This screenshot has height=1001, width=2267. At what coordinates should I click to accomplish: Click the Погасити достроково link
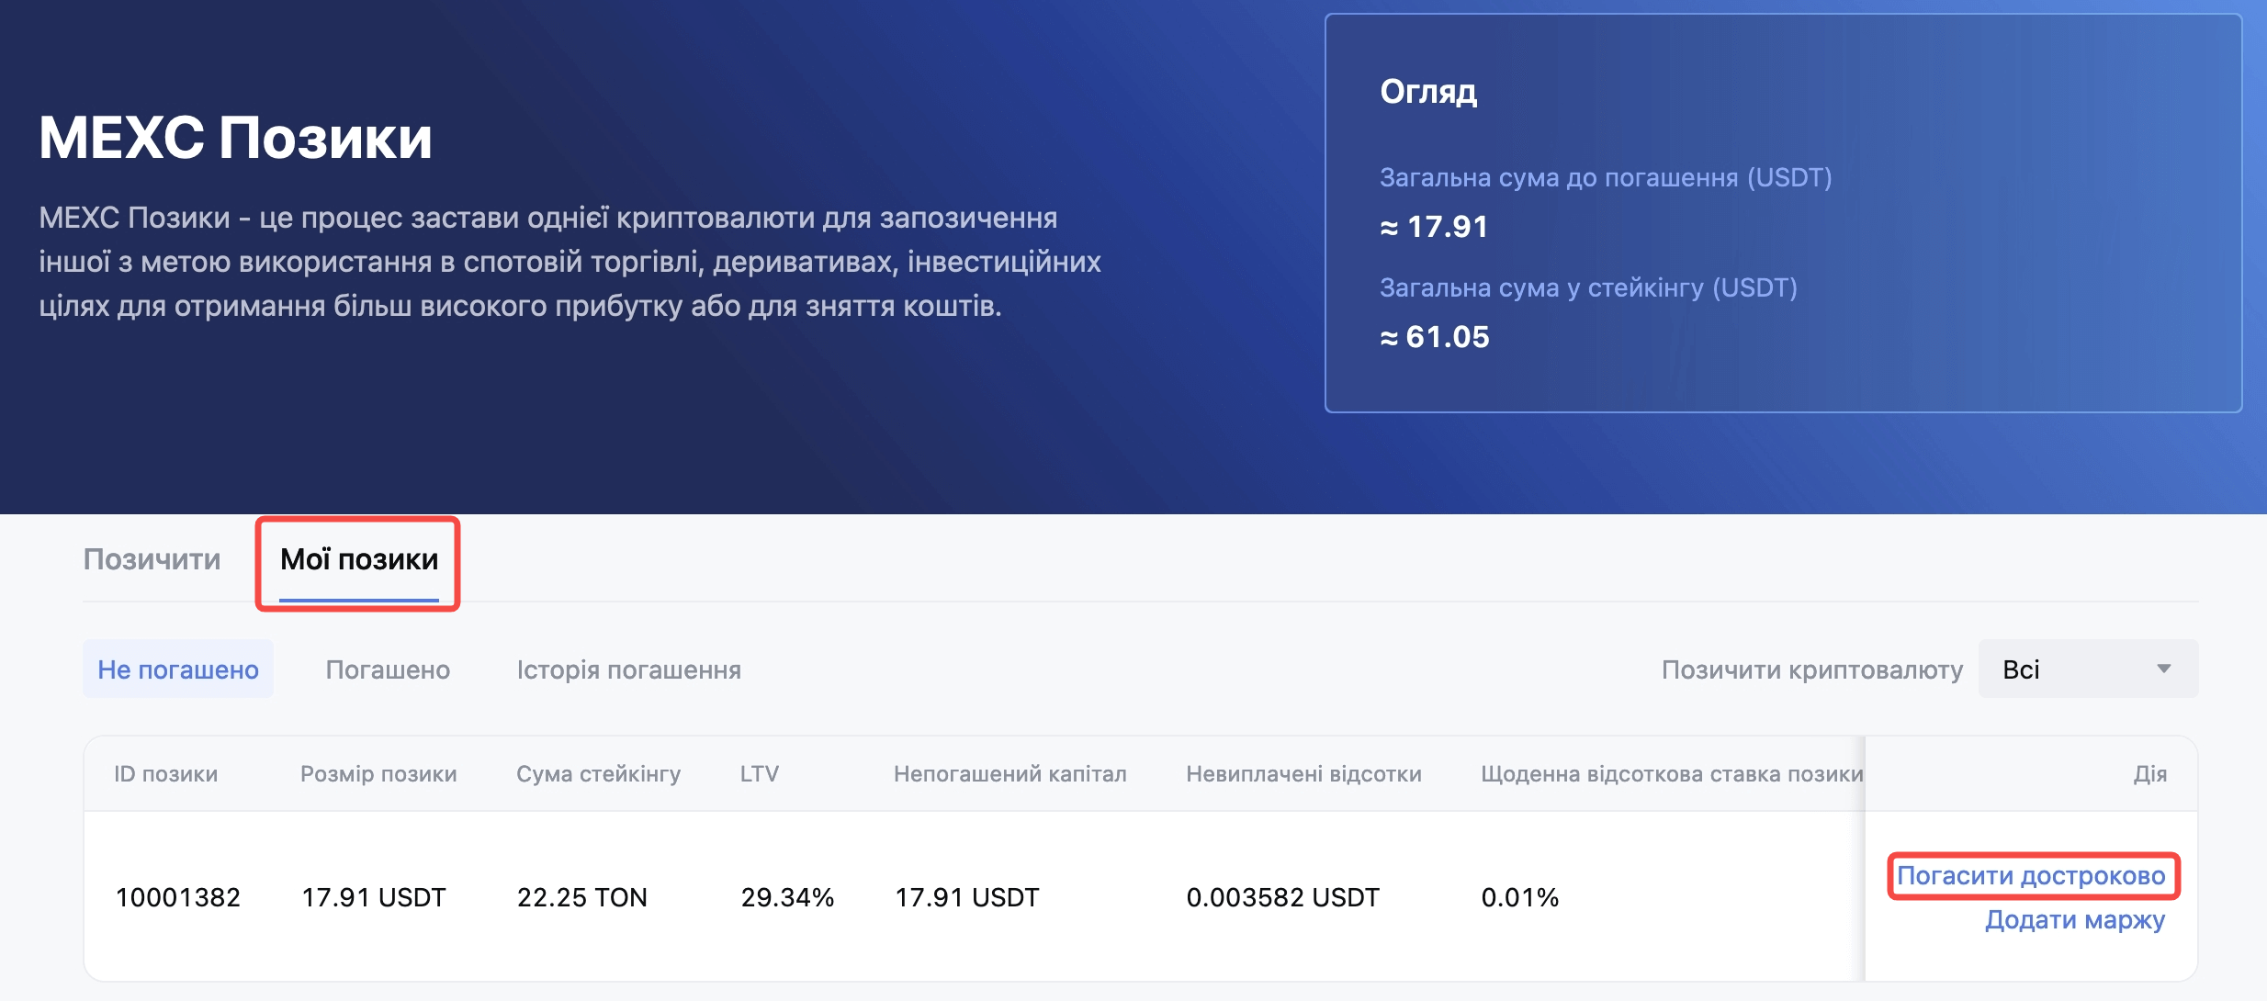2031,876
